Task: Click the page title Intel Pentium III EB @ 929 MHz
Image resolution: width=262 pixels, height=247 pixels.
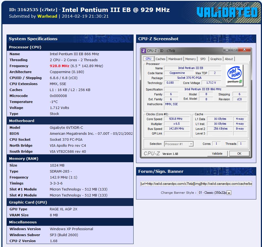Action: (x=116, y=10)
